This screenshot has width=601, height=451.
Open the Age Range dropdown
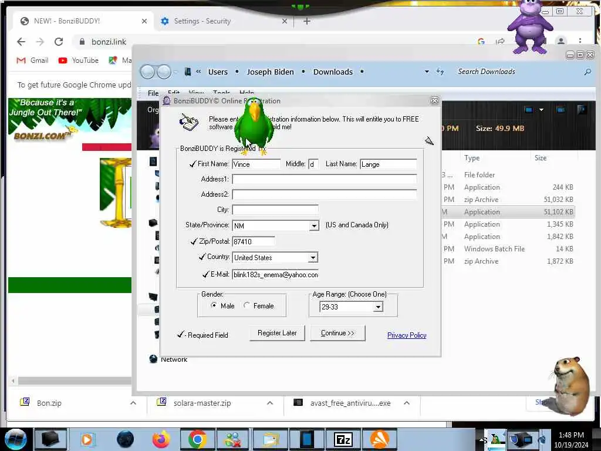[378, 307]
